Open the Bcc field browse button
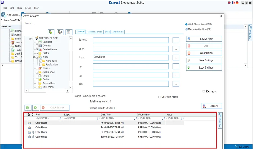 tap(176, 84)
